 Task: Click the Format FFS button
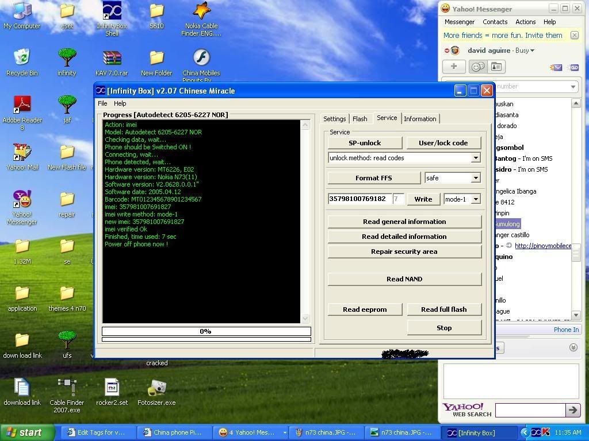pyautogui.click(x=374, y=178)
